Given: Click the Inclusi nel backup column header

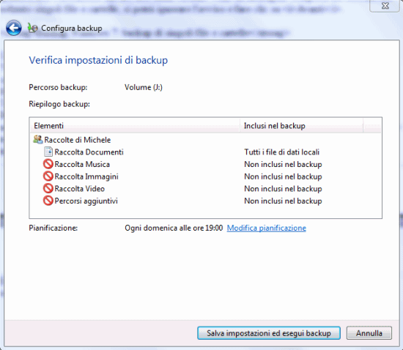Looking at the screenshot, I should pos(301,126).
